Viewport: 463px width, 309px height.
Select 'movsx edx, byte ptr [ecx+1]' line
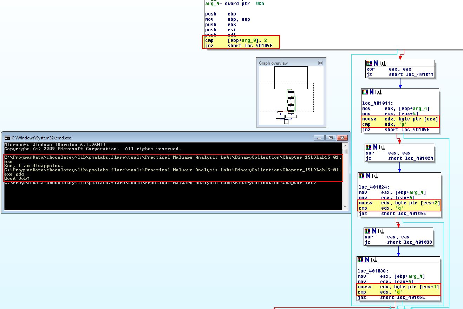pos(399,287)
